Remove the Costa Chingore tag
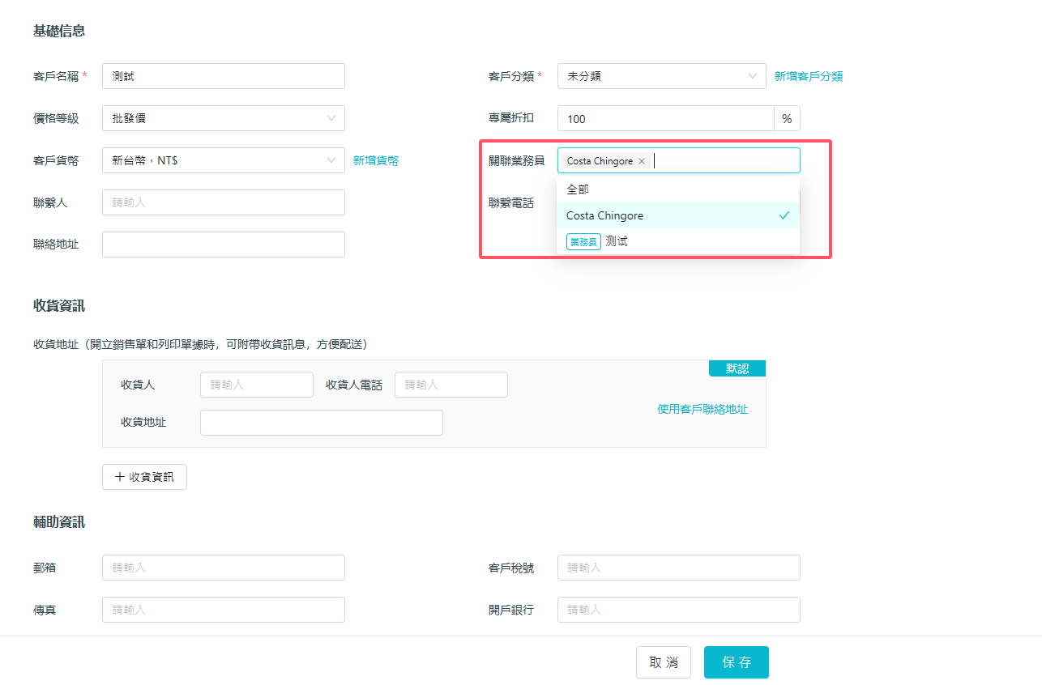 (x=642, y=161)
